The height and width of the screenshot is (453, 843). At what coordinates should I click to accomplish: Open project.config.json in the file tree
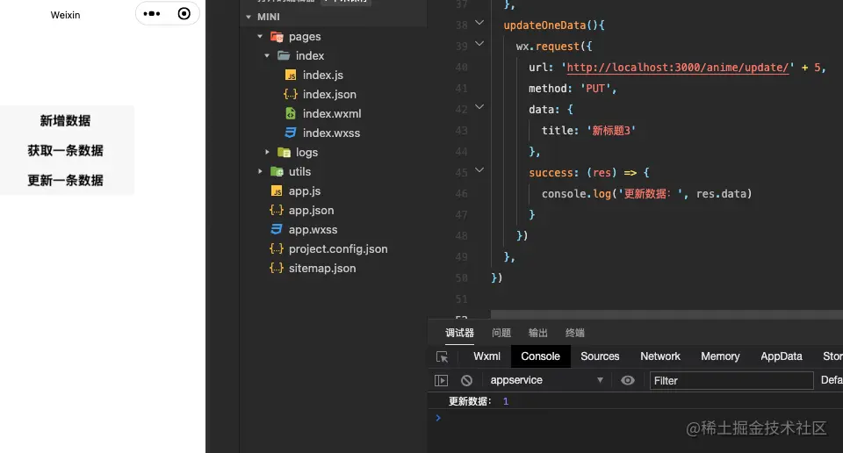(x=338, y=249)
